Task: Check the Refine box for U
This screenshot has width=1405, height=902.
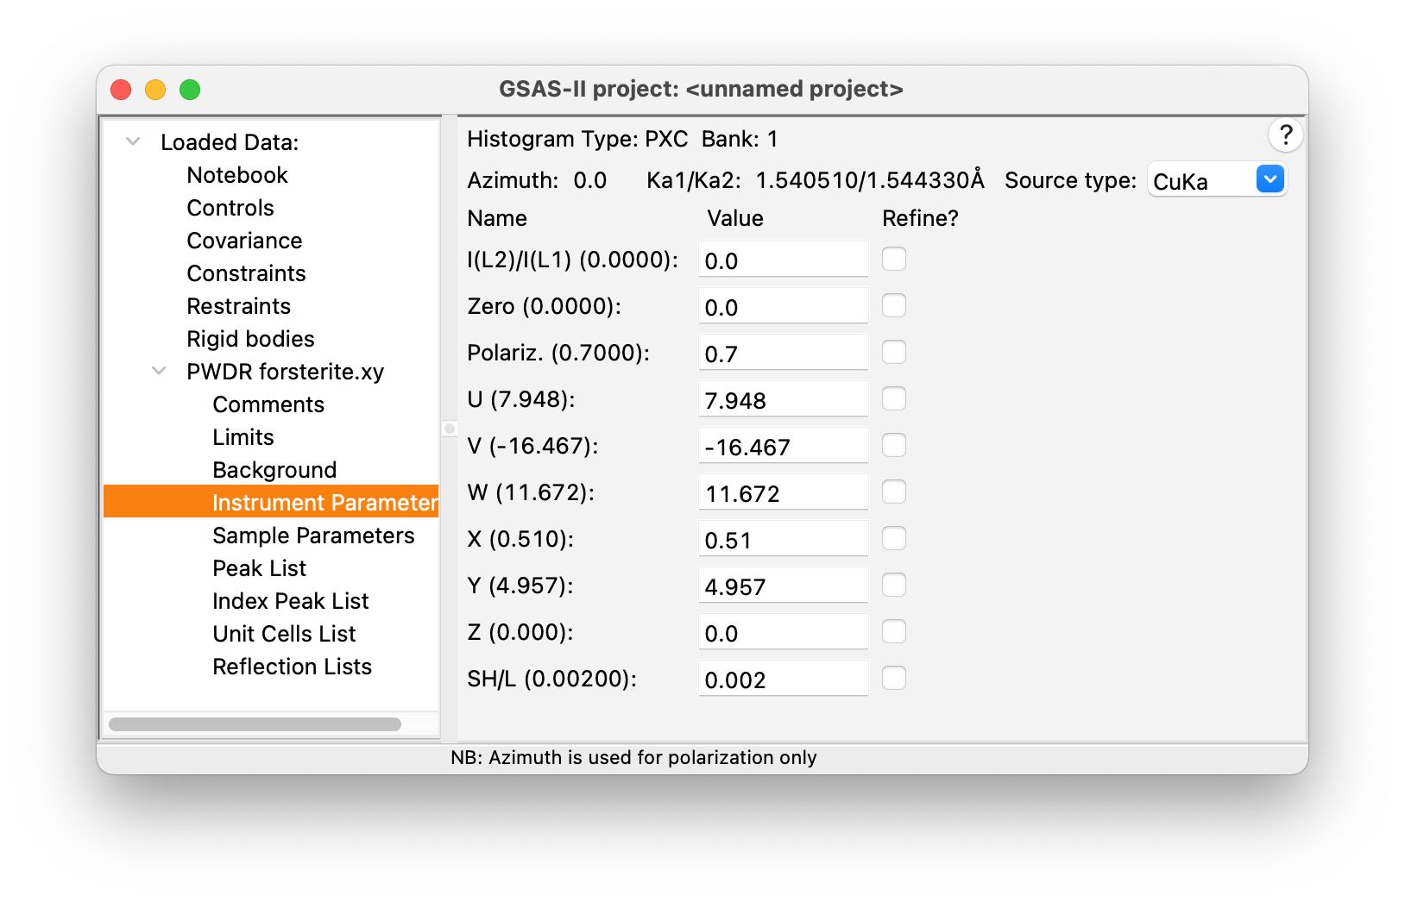Action: click(x=894, y=399)
